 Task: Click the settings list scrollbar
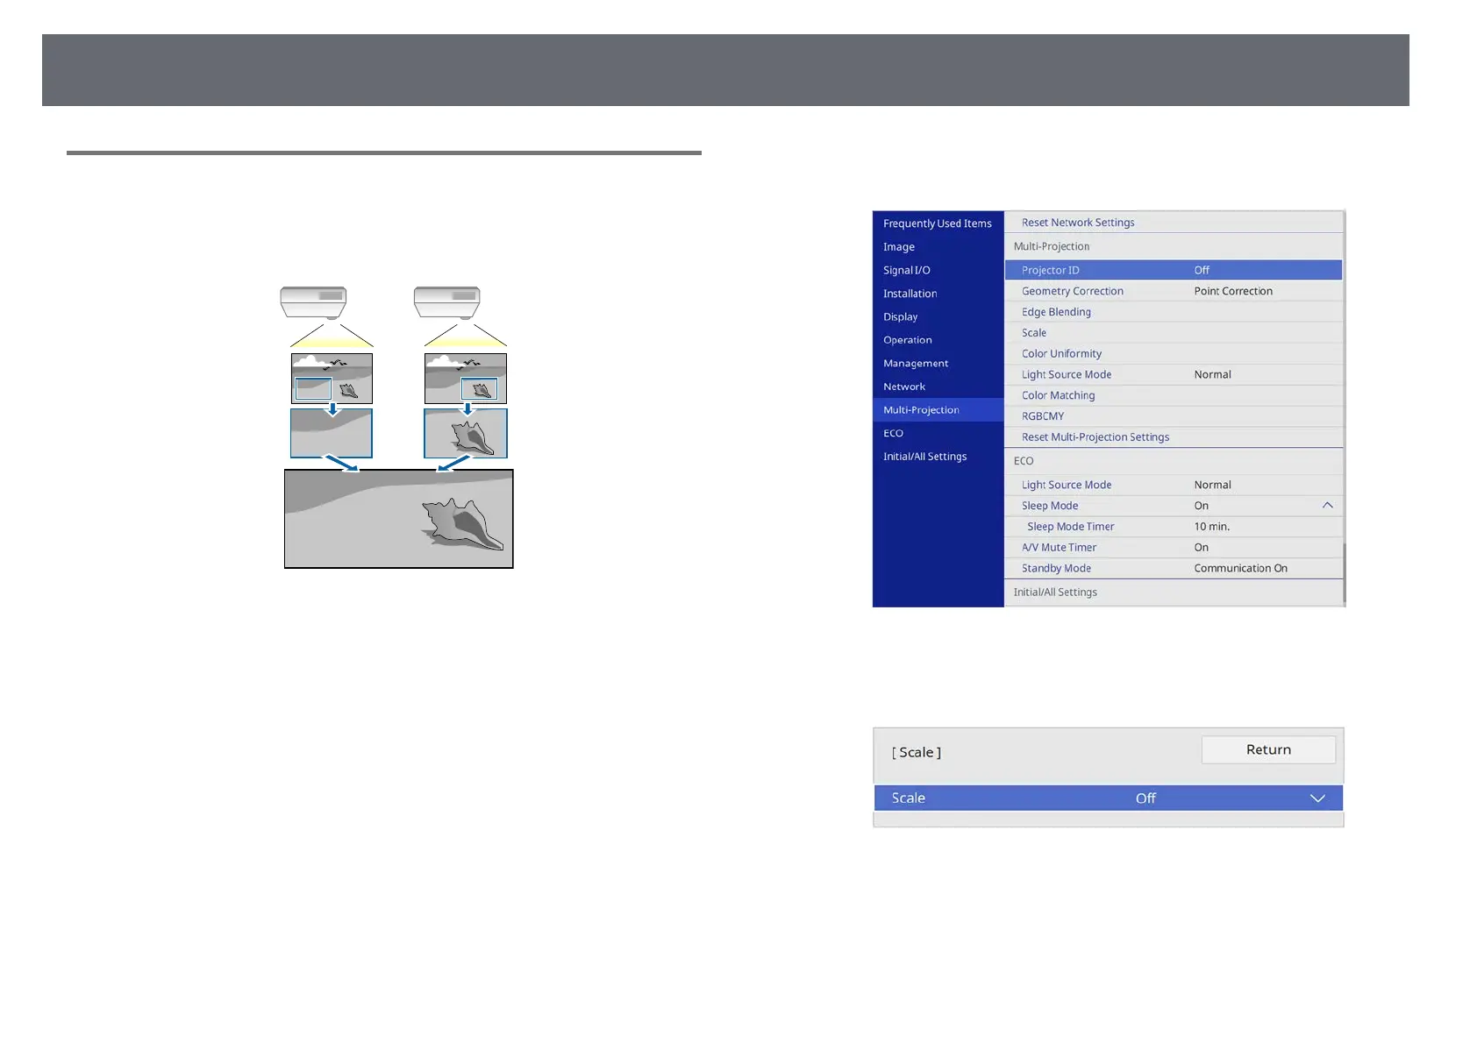click(1344, 573)
